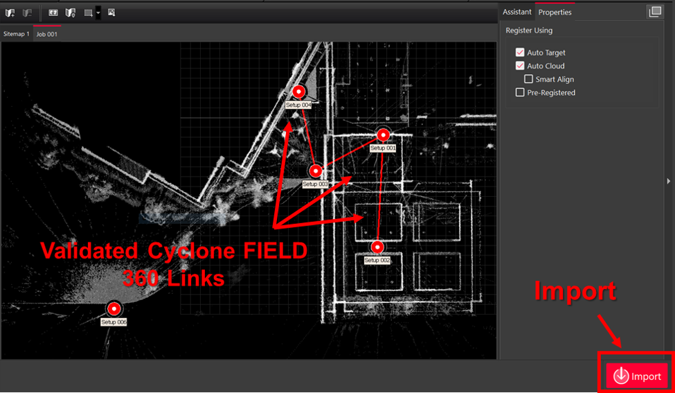
Task: Click the panel pop-out window icon
Action: (654, 12)
